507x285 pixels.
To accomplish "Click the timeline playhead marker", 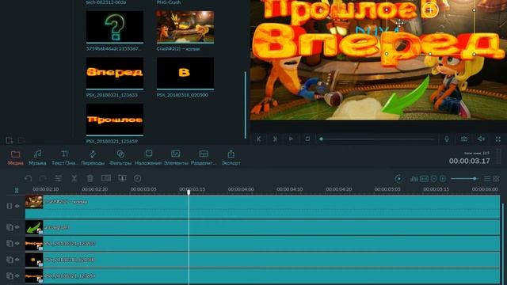I will pyautogui.click(x=189, y=192).
